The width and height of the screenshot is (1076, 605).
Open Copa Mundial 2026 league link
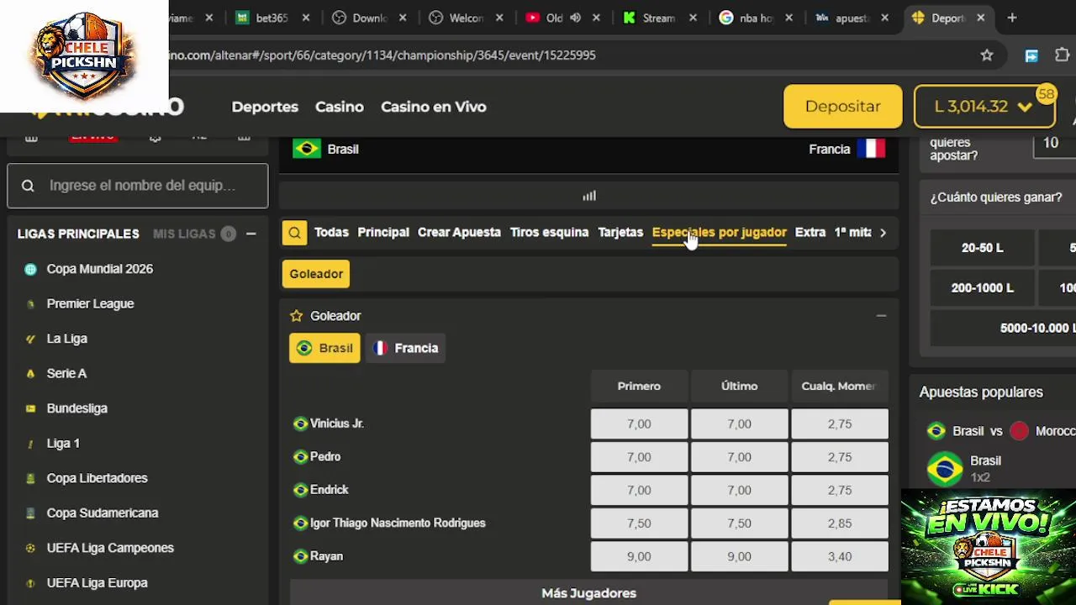pyautogui.click(x=99, y=269)
